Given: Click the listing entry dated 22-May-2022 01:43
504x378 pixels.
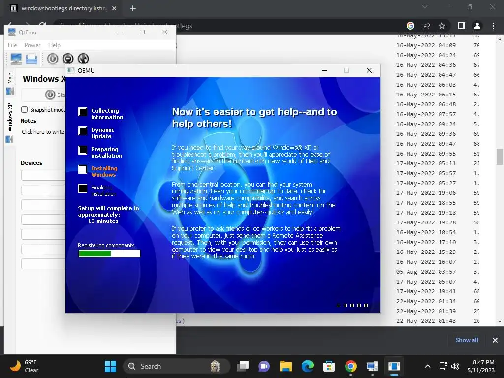Looking at the screenshot, I should [426, 321].
